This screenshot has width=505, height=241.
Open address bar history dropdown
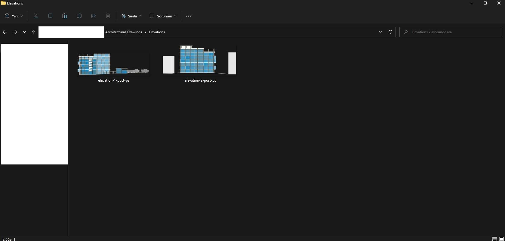point(380,32)
